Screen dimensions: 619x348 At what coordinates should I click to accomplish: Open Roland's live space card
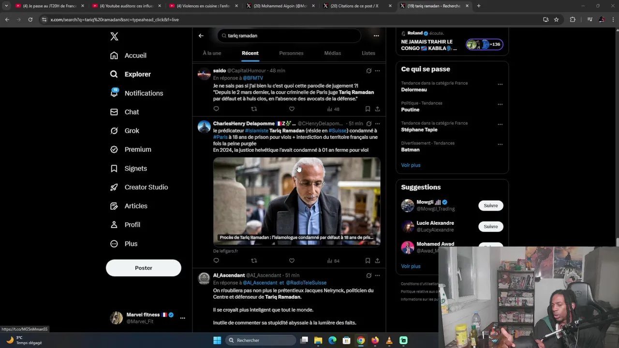click(x=452, y=42)
